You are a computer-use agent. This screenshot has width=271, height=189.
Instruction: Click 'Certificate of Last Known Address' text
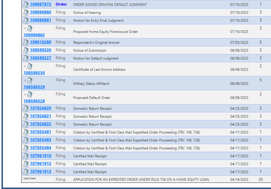[x=99, y=70]
